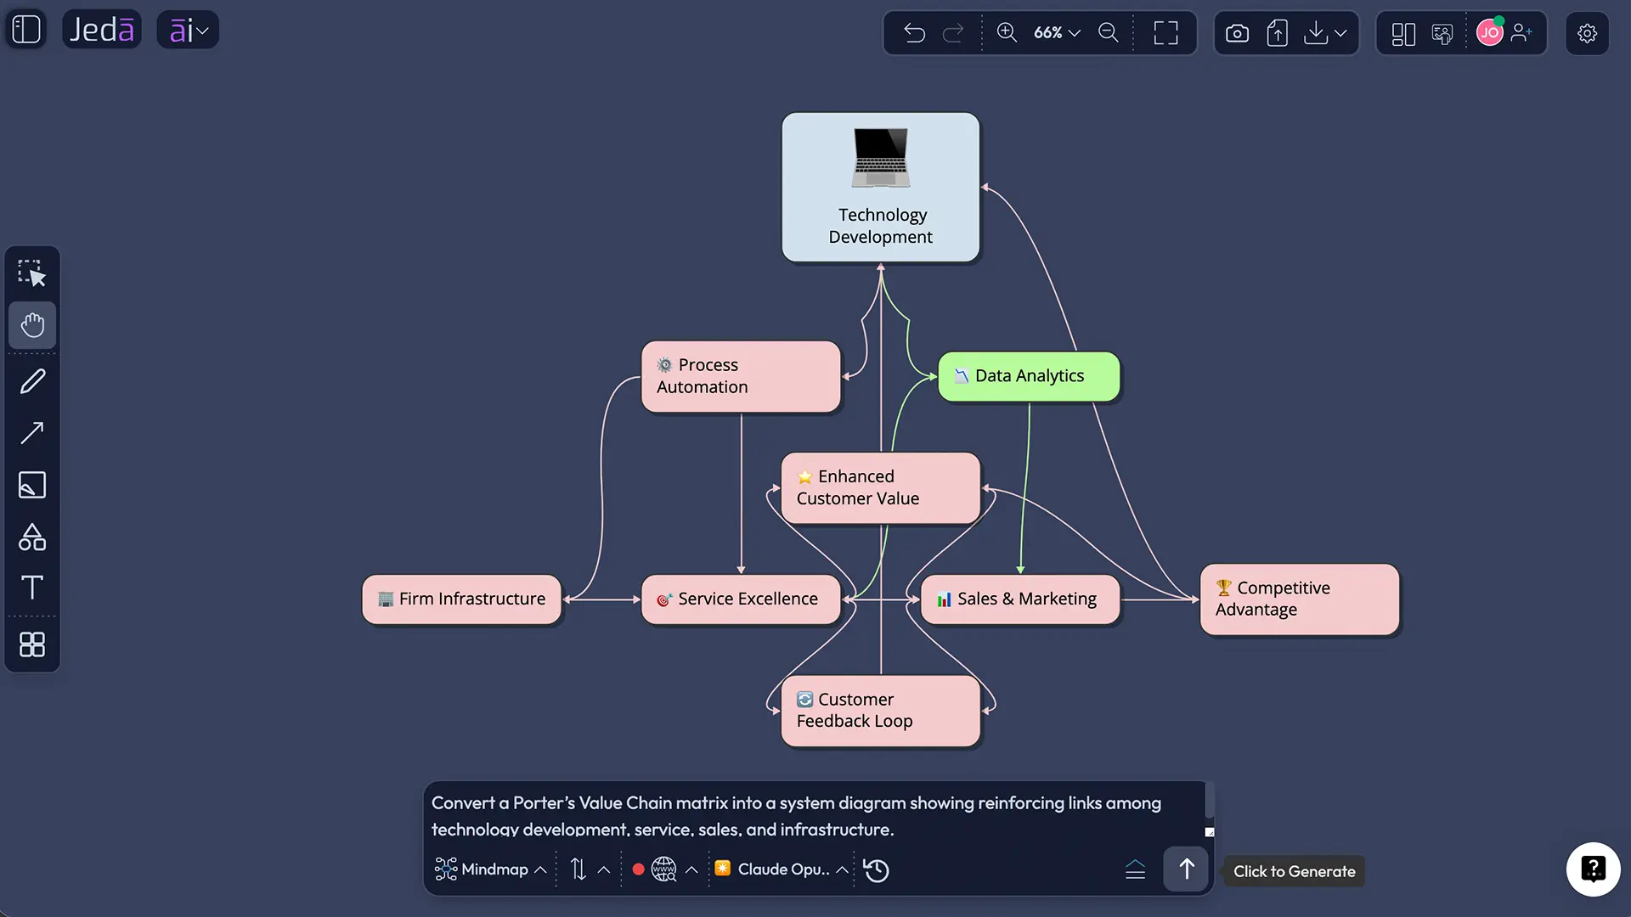The image size is (1631, 917).
Task: Select the selection marquee tool
Action: click(32, 273)
